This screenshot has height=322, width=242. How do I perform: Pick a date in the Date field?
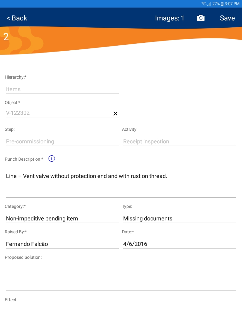179,244
